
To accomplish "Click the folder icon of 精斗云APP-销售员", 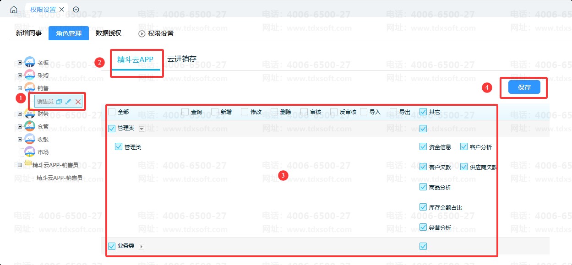I will (x=28, y=164).
